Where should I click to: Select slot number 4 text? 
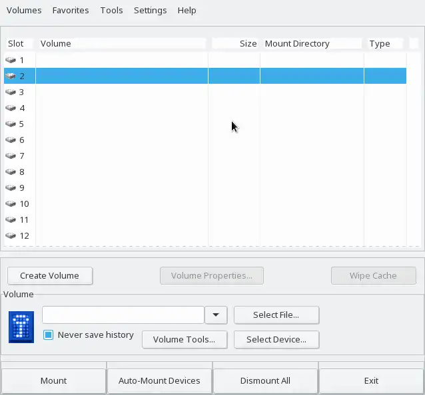[x=22, y=108]
